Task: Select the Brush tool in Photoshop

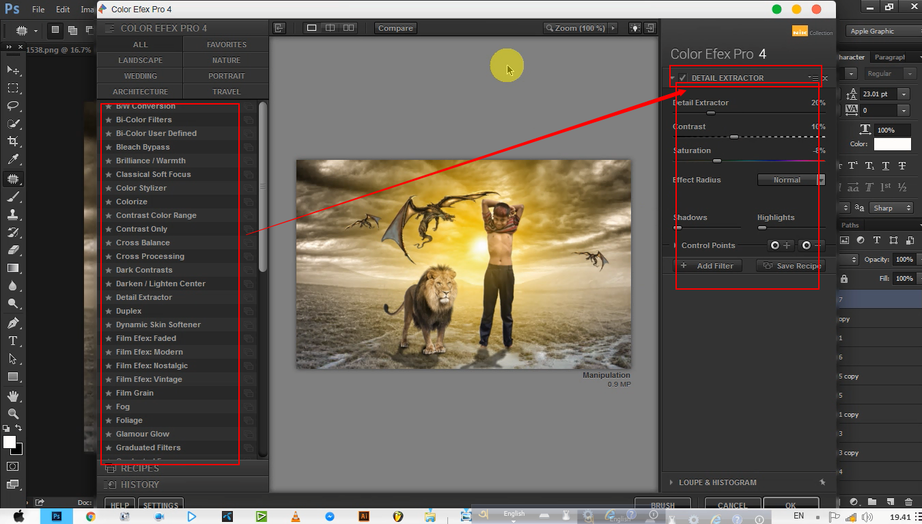Action: (x=13, y=197)
